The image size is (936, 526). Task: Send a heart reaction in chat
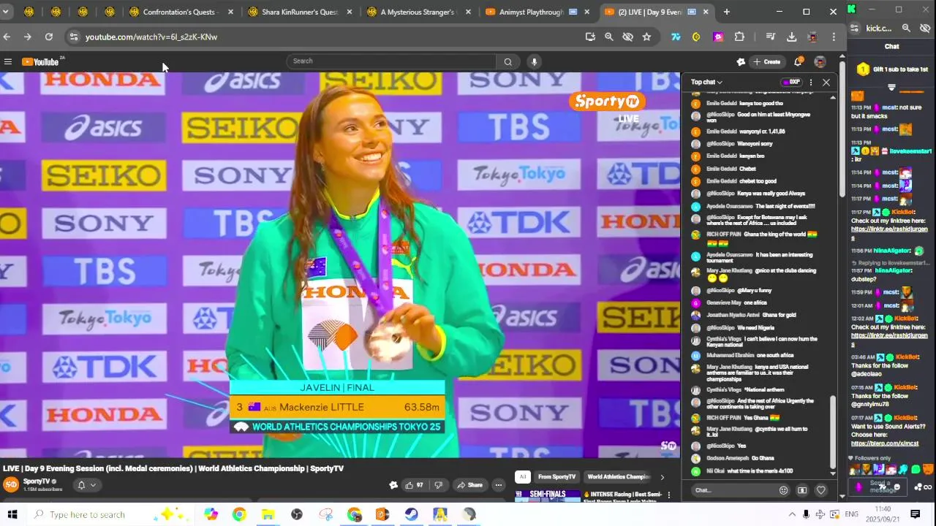coord(820,490)
